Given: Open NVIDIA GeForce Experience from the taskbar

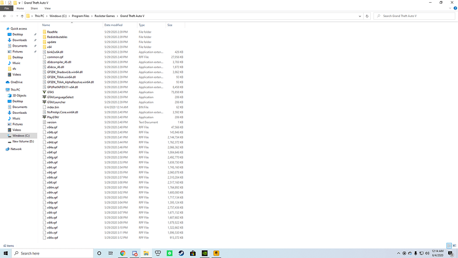Looking at the screenshot, I should click(x=204, y=253).
